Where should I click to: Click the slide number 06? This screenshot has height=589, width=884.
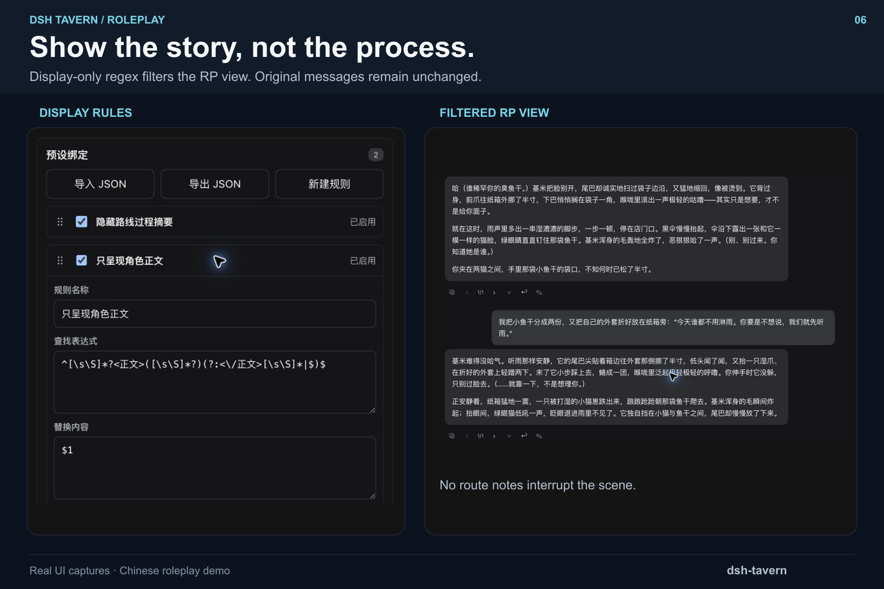(860, 20)
